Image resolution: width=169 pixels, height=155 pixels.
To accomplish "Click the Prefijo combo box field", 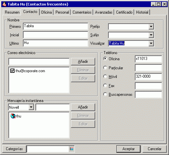I will click(x=129, y=27).
